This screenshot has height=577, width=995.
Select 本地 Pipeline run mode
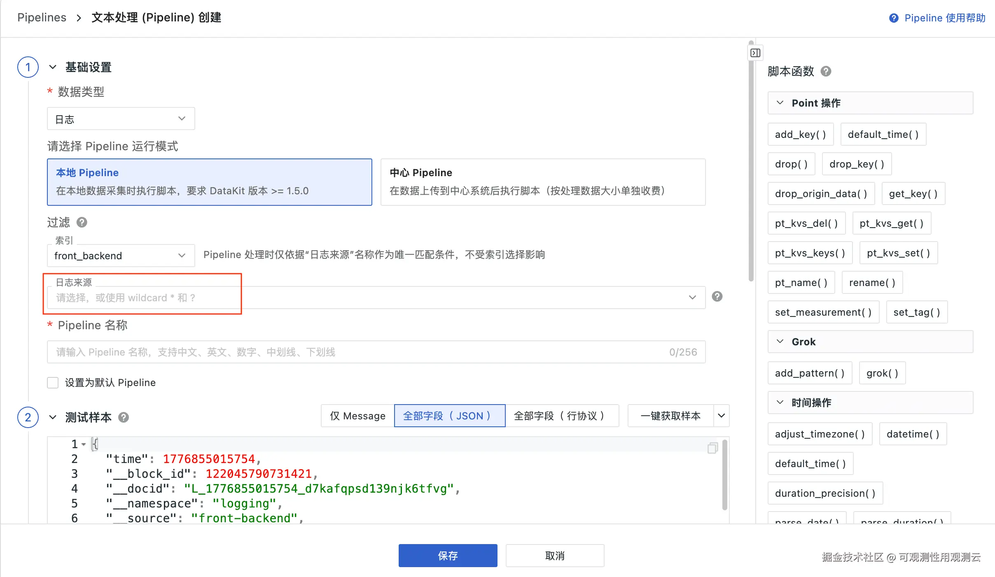point(209,182)
